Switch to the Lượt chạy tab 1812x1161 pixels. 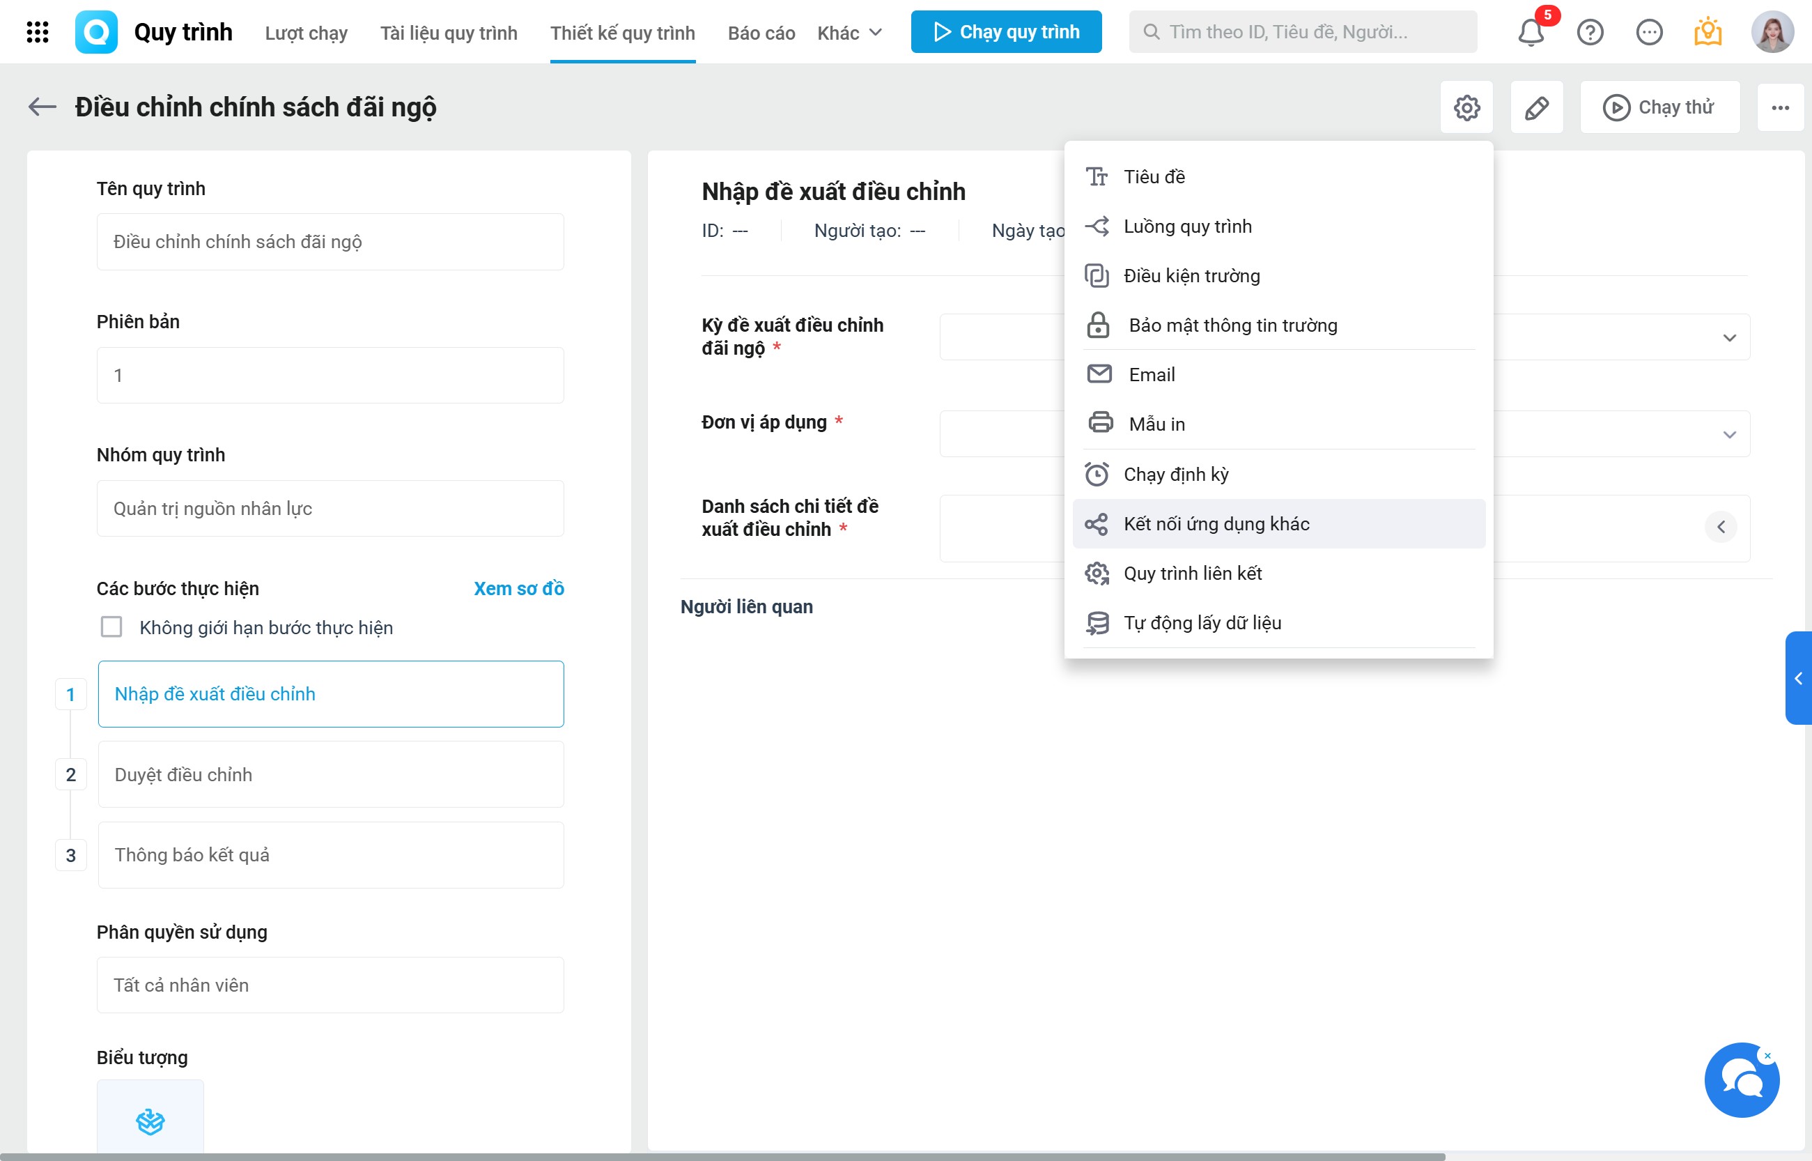pyautogui.click(x=306, y=33)
